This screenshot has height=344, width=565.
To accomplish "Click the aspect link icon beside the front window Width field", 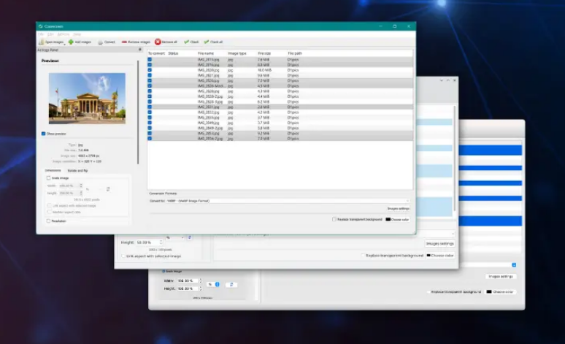I will (x=108, y=189).
